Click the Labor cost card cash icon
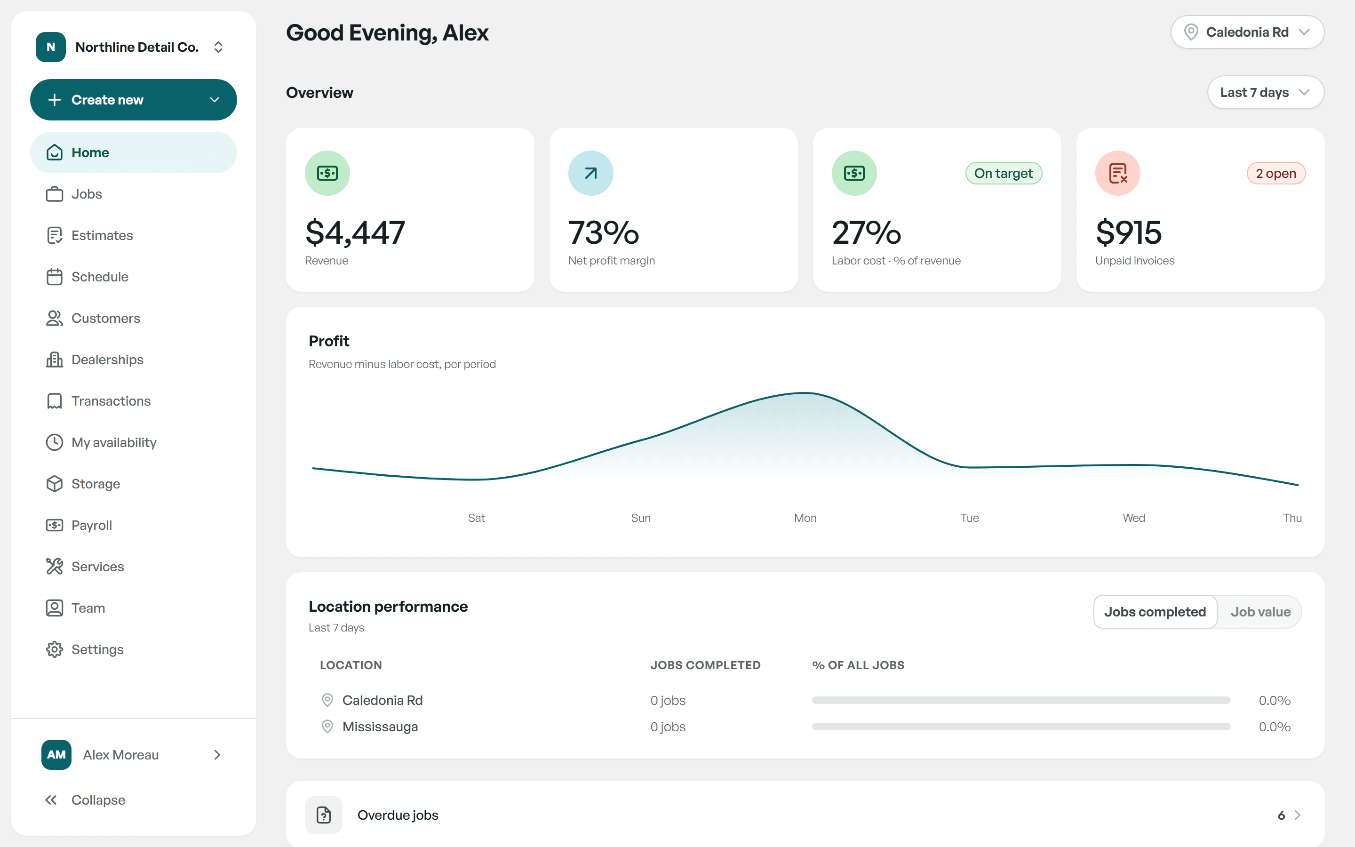 [x=854, y=173]
